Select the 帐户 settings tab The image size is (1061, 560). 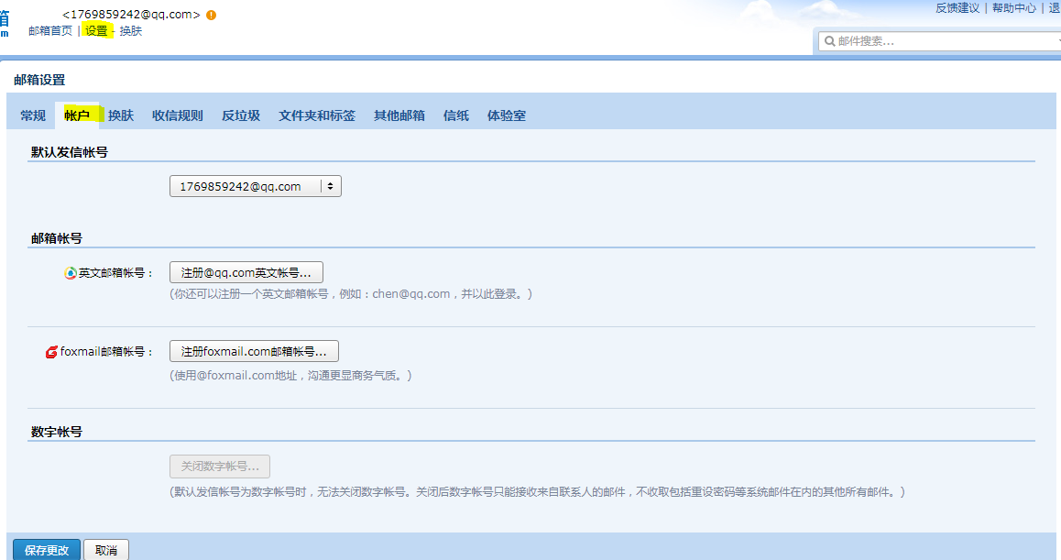(x=77, y=115)
